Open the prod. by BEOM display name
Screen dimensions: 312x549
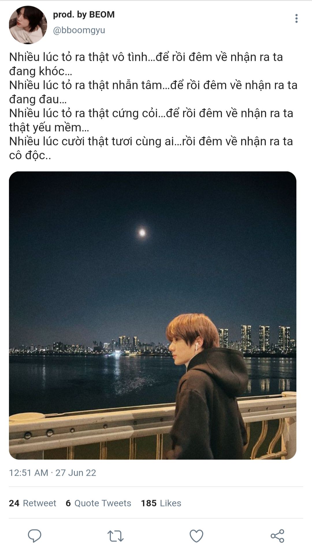[84, 14]
